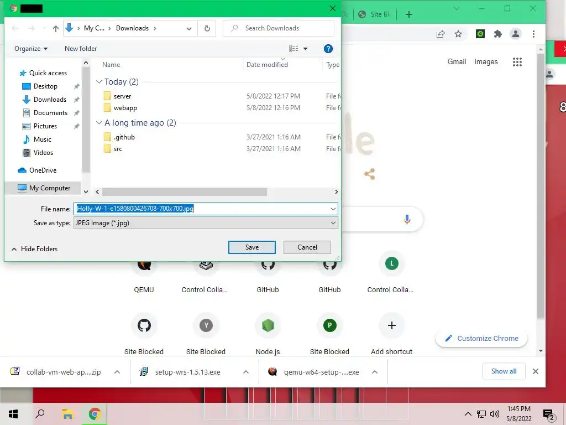Sort by Name column header

(111, 65)
